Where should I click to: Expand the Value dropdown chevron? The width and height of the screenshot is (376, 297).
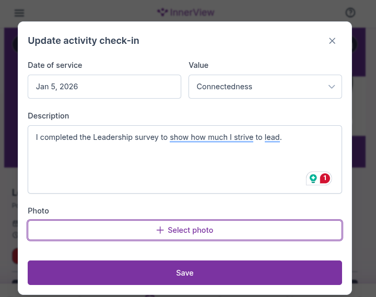point(332,87)
